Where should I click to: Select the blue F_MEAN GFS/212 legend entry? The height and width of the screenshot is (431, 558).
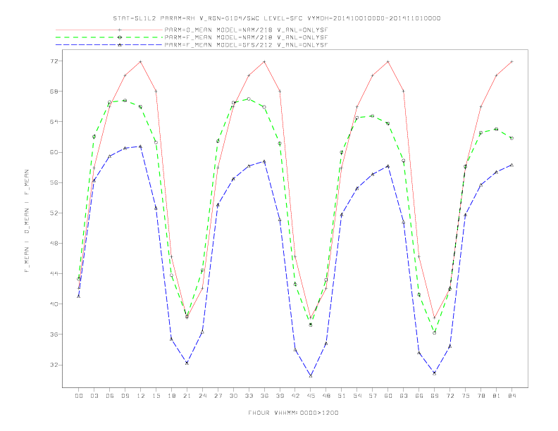tap(192, 45)
